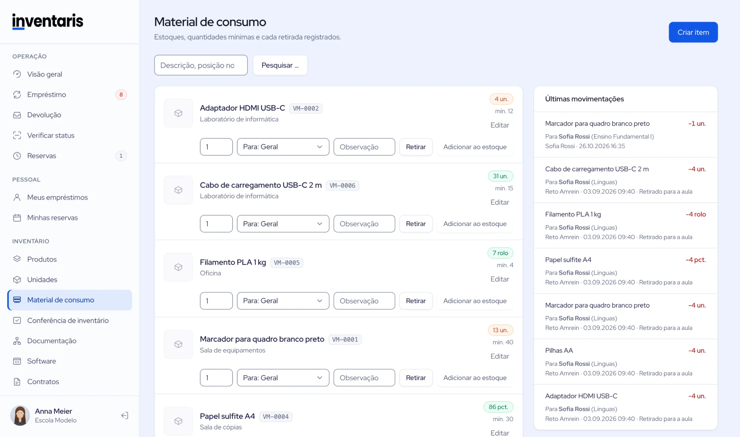This screenshot has height=437, width=740.
Task: Click the Criar item button
Action: pyautogui.click(x=693, y=32)
